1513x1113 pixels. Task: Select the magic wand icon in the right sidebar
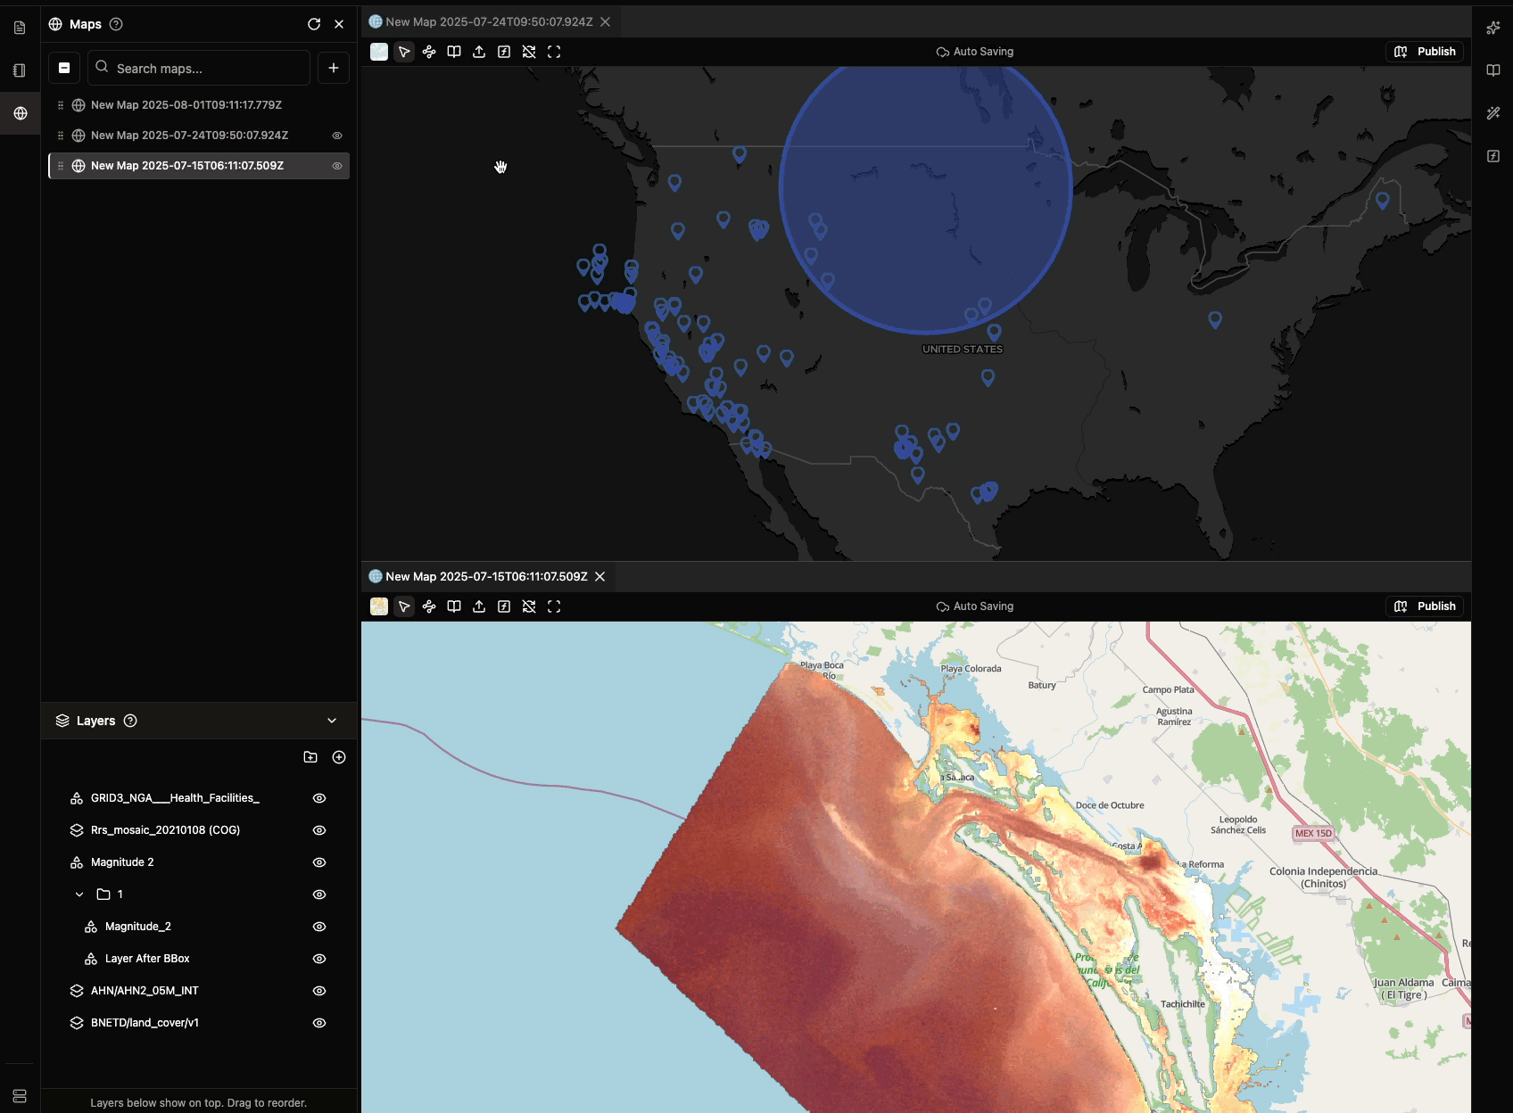[x=1494, y=113]
